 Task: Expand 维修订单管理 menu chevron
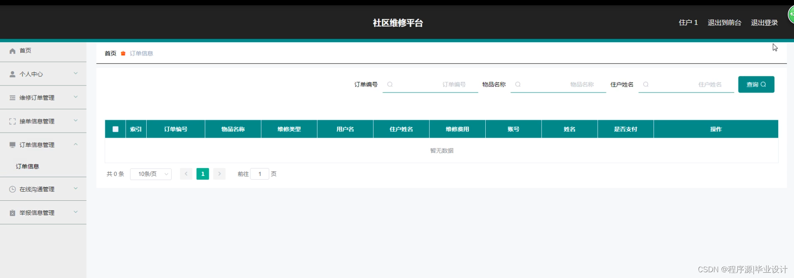coord(76,97)
